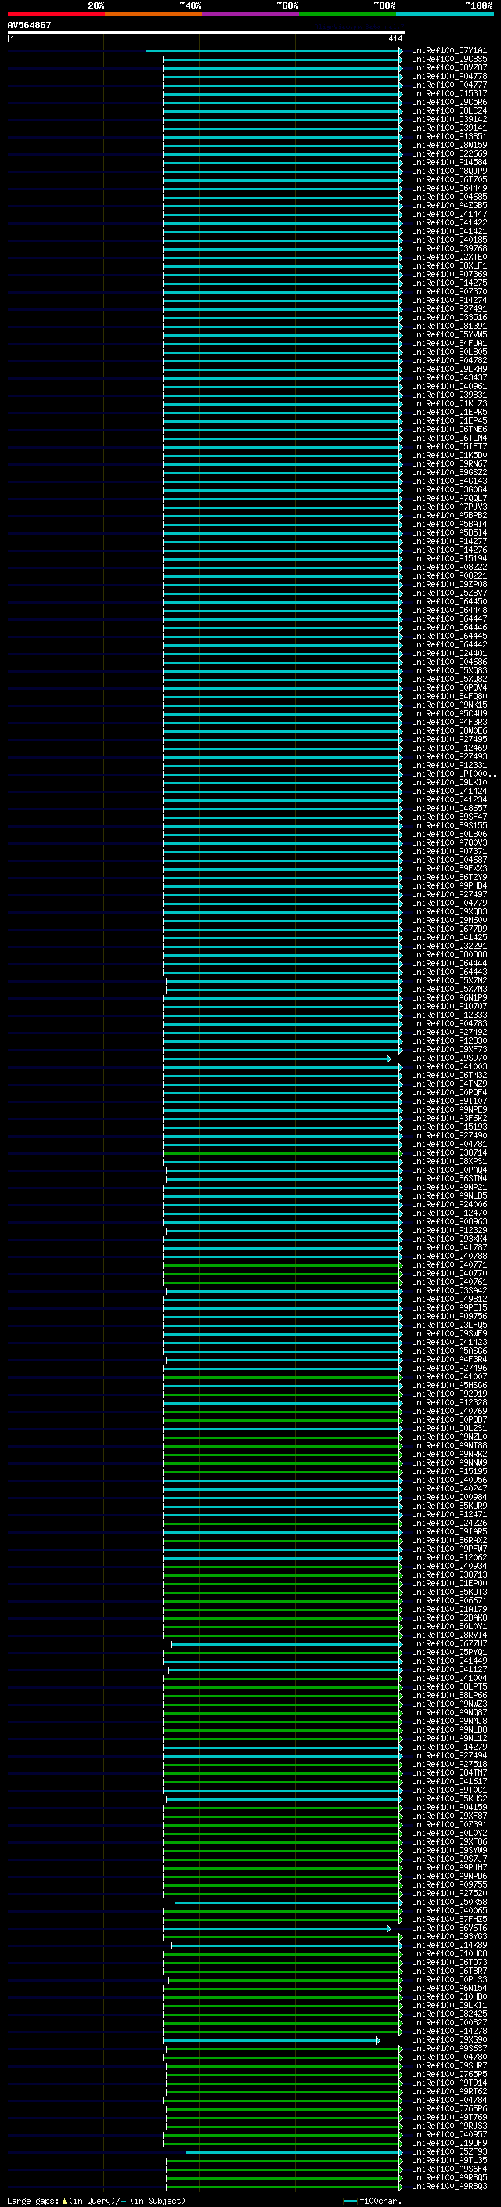Select hit UniRef100_P04784
This screenshot has width=501, height=2207.
point(449,2100)
